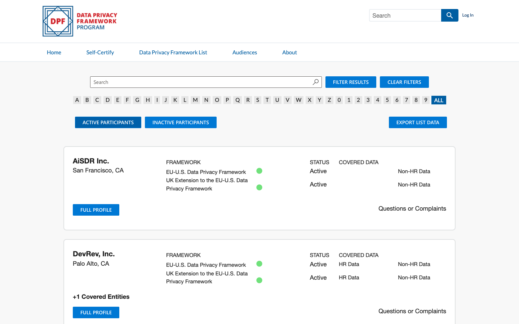Open the Data Privacy Framework List menu

(x=173, y=52)
